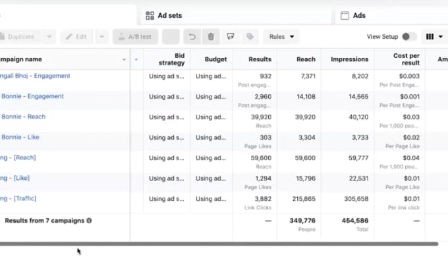Image resolution: width=448 pixels, height=280 pixels.
Task: Select impressions value 40,120
Action: pyautogui.click(x=358, y=117)
